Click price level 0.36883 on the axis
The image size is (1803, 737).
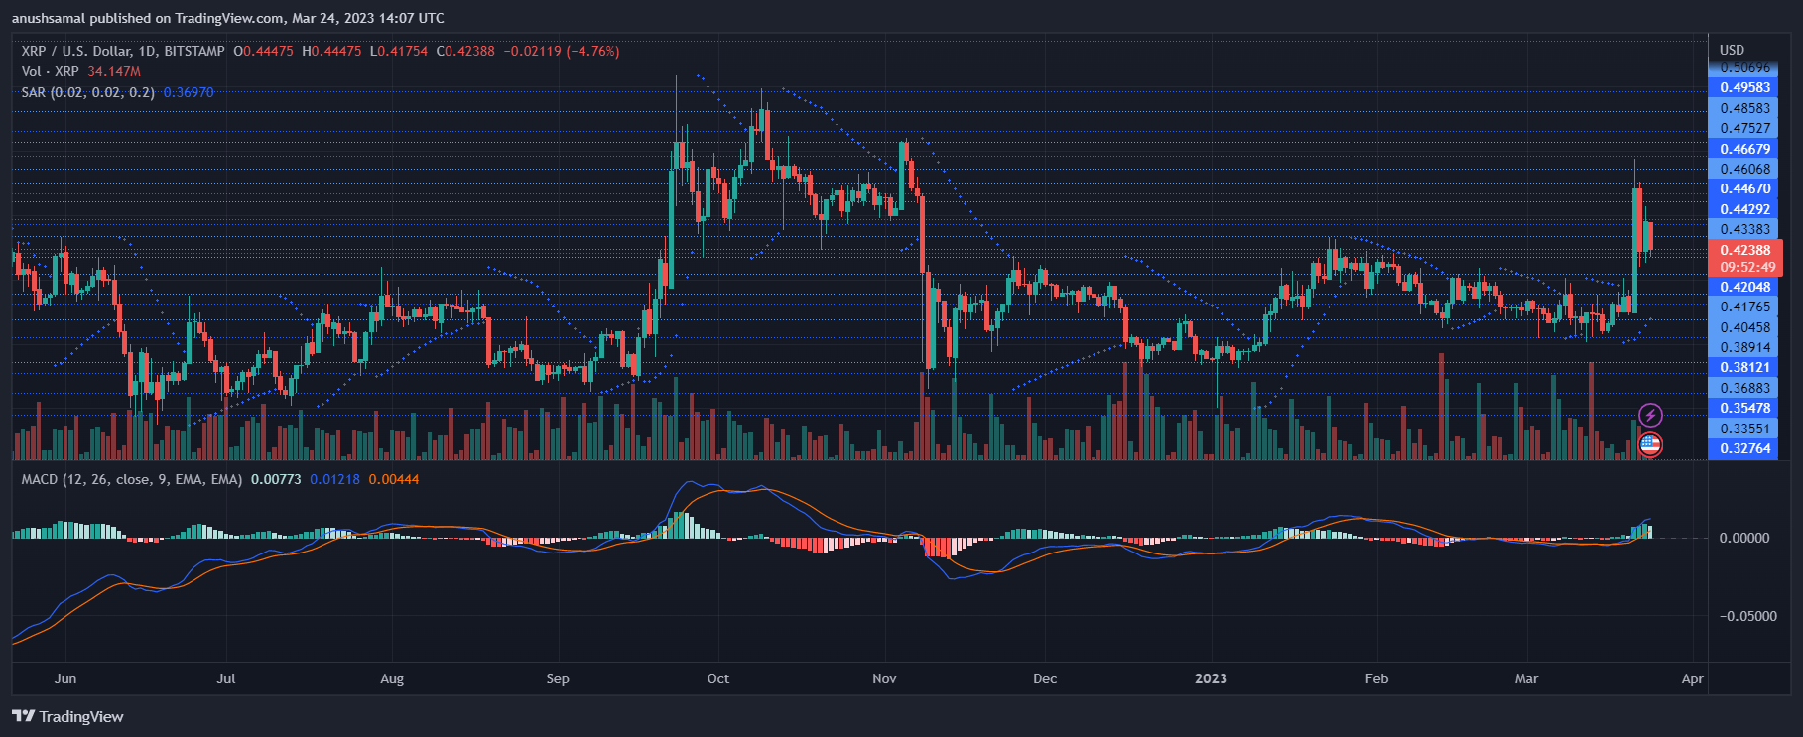click(1745, 388)
